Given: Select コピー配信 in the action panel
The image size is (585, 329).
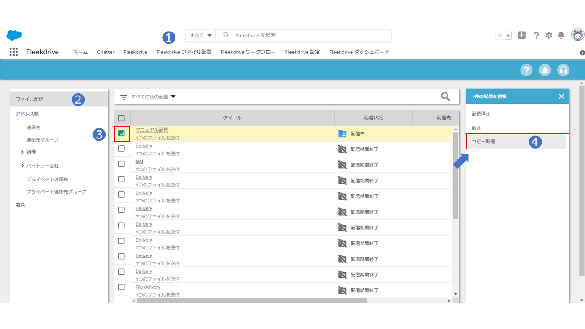Looking at the screenshot, I should click(x=517, y=142).
